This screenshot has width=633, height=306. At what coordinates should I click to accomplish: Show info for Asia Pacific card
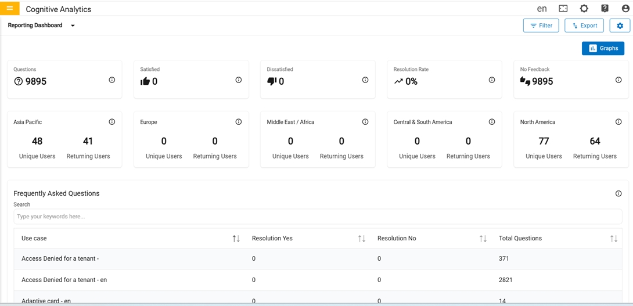coord(112,122)
